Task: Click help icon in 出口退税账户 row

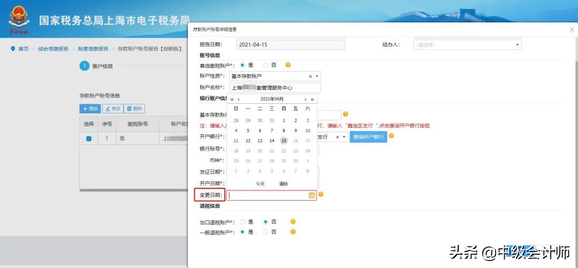Action: click(x=293, y=221)
